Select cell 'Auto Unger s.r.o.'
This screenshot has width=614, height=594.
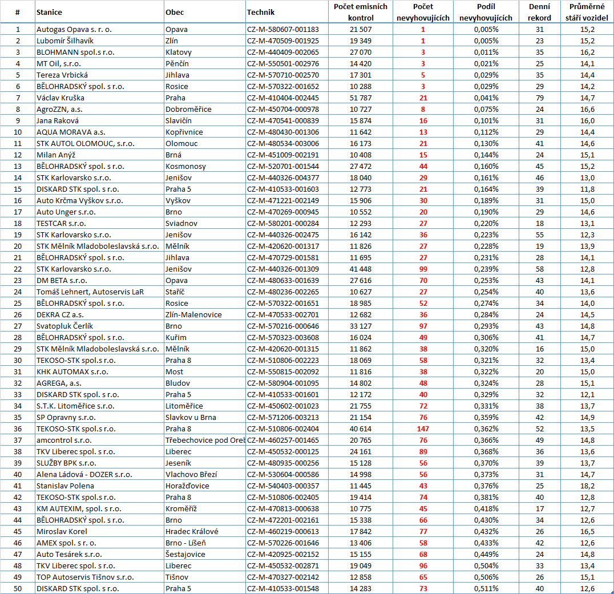[x=99, y=212]
